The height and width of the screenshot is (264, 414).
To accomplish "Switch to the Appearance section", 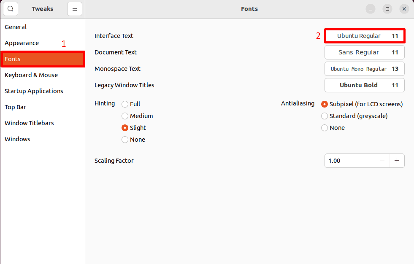I will click(x=22, y=43).
